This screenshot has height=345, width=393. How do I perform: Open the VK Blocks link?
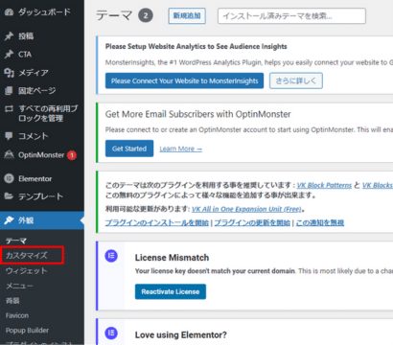(x=378, y=185)
